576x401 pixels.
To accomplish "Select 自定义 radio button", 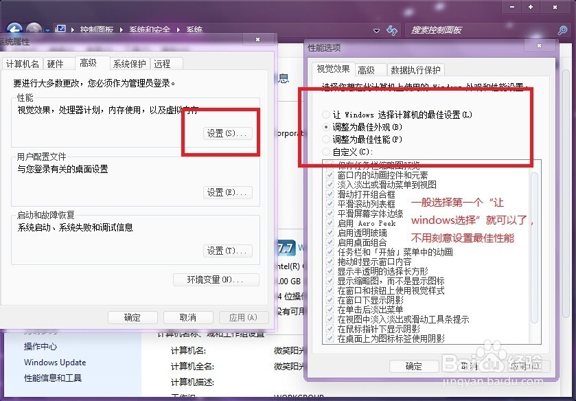I will (x=326, y=152).
